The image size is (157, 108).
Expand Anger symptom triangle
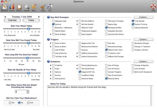pos(51,69)
